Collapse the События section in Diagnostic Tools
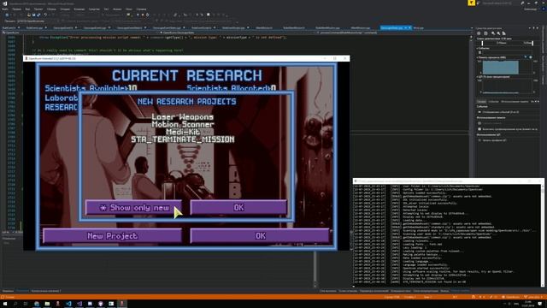The image size is (547, 308). tap(477, 48)
